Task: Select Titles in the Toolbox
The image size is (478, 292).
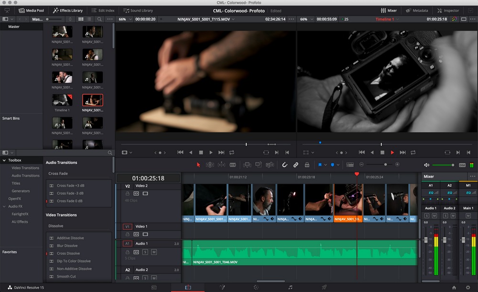Action: (16, 183)
